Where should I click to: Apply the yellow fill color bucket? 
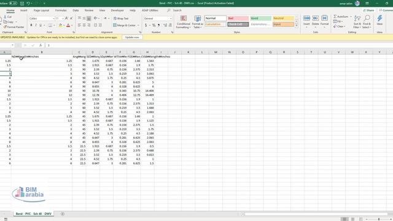[60, 25]
